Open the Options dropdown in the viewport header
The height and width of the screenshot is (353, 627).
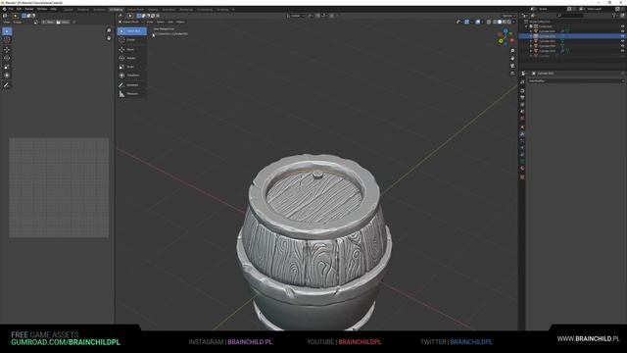(508, 16)
